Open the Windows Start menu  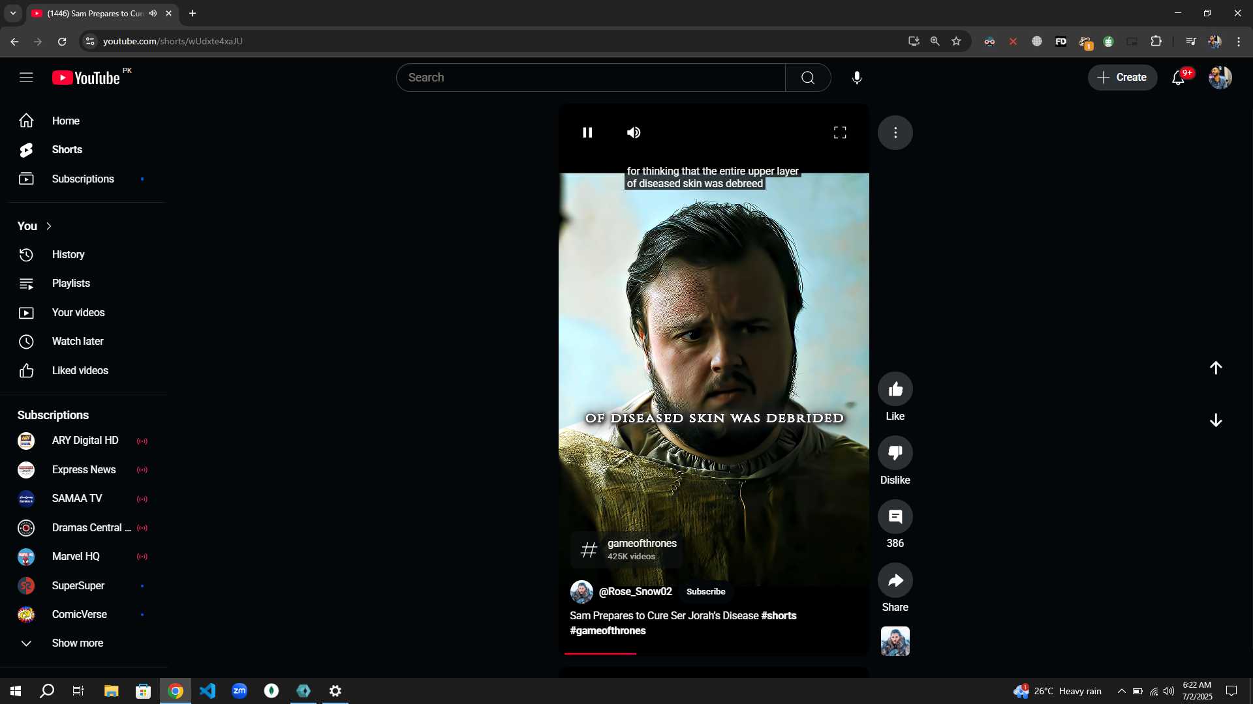pos(16,691)
